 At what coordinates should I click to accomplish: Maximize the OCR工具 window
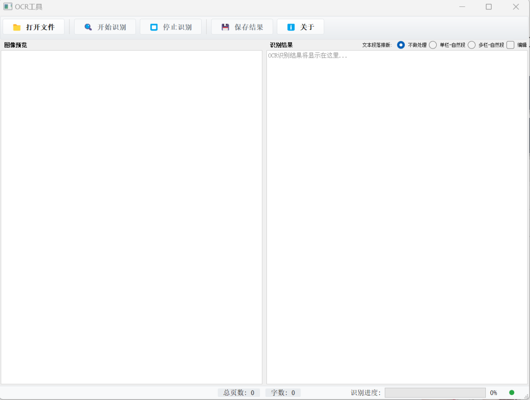[489, 7]
